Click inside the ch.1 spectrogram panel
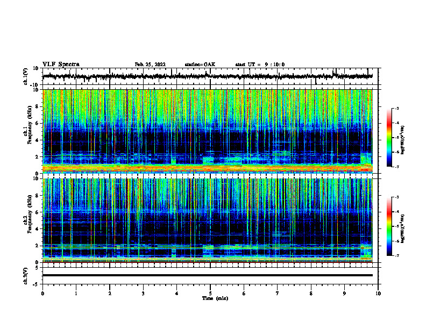 [208, 131]
